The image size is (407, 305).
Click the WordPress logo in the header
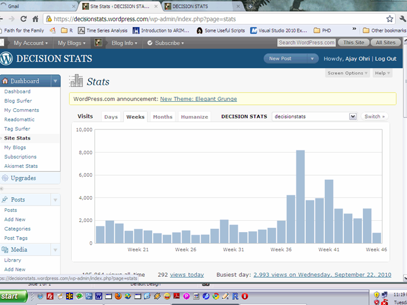click(6, 58)
